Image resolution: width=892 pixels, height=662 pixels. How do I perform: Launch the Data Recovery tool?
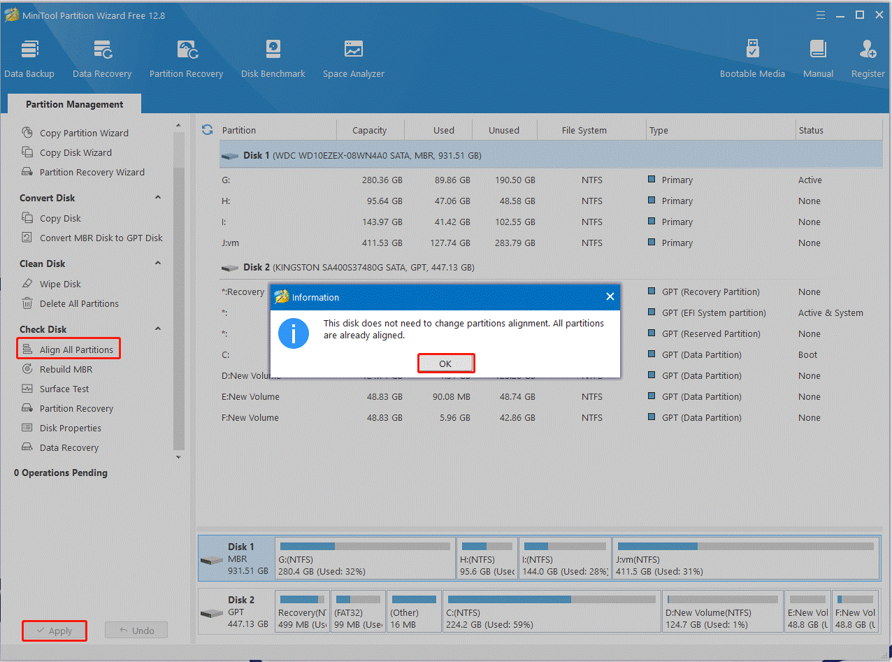(102, 59)
